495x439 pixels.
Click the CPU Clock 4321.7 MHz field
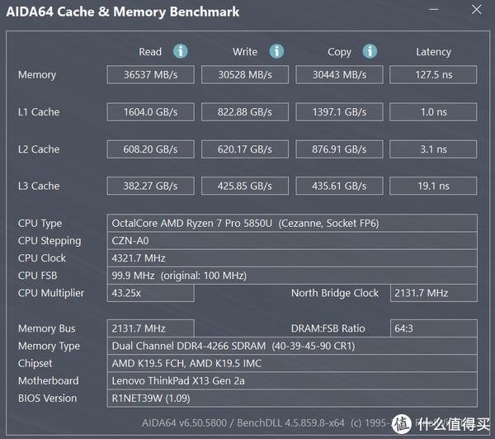[x=292, y=258]
